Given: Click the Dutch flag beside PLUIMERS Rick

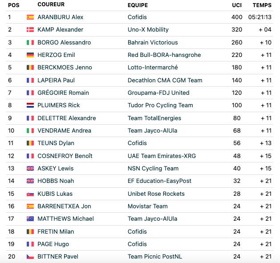Looking at the screenshot, I should pos(30,105).
